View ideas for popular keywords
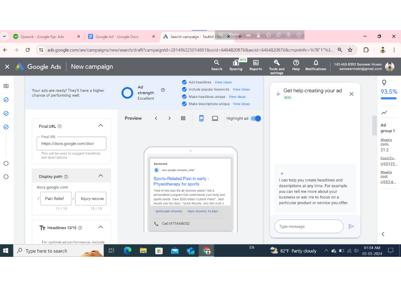401x301 pixels. point(241,89)
